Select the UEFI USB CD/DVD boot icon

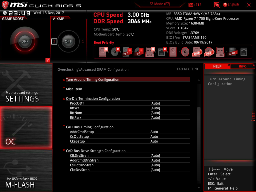(x=139, y=52)
